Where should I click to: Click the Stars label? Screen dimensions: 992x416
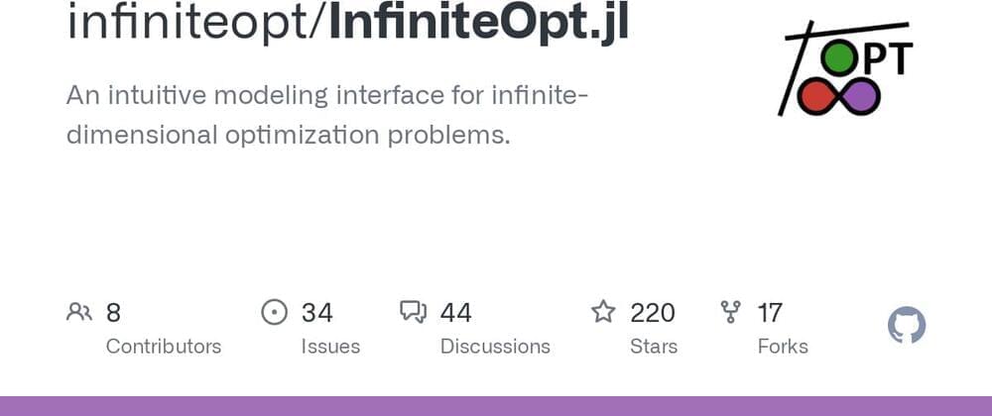654,347
